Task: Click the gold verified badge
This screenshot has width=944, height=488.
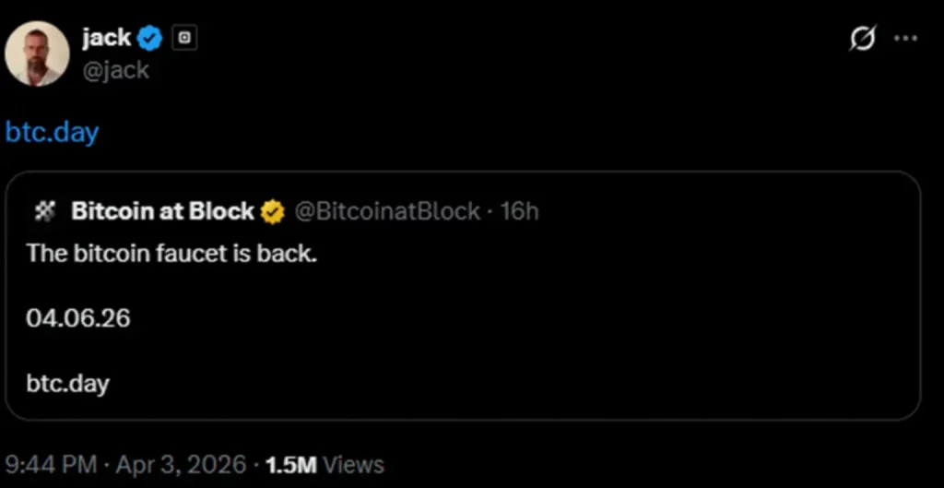Action: tap(272, 211)
